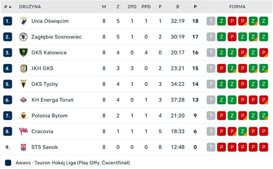Click the JKH GKS team crest
Viewport: 273px width, 169px height.
24,68
